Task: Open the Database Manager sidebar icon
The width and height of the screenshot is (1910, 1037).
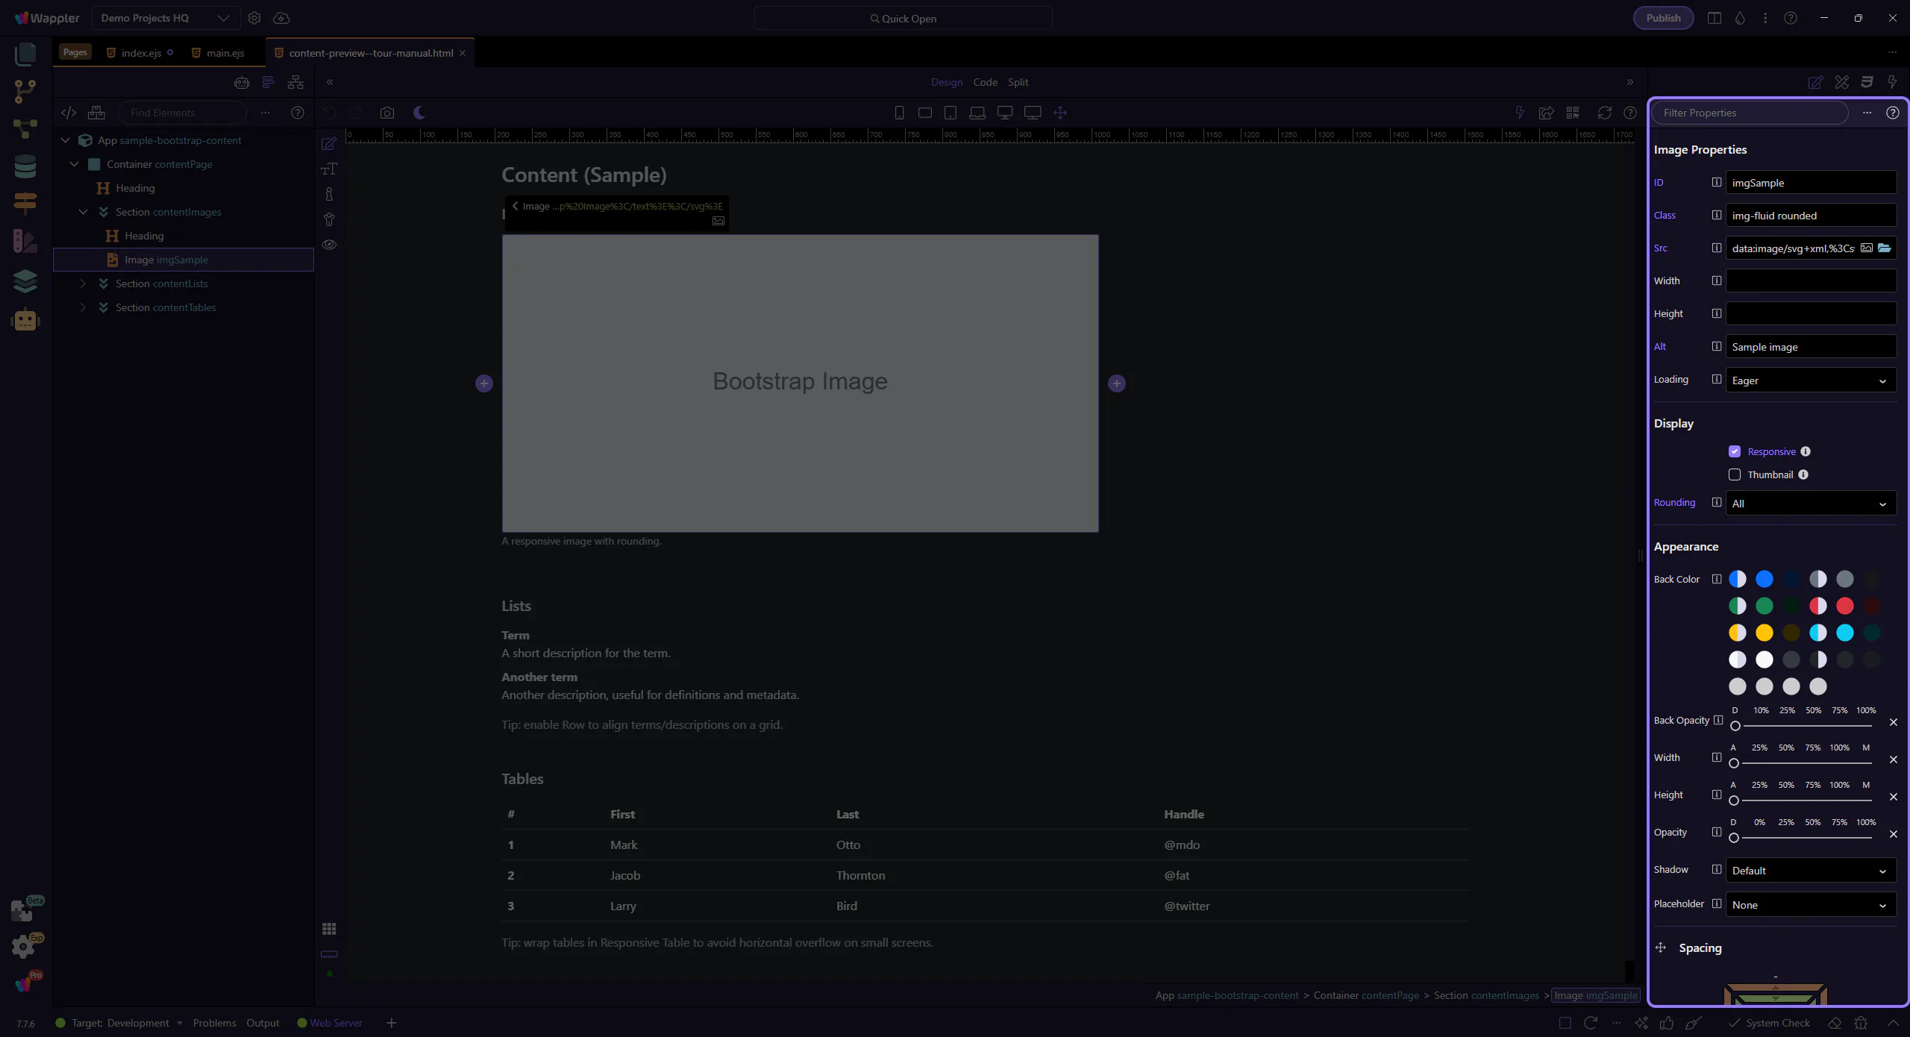Action: coord(25,166)
